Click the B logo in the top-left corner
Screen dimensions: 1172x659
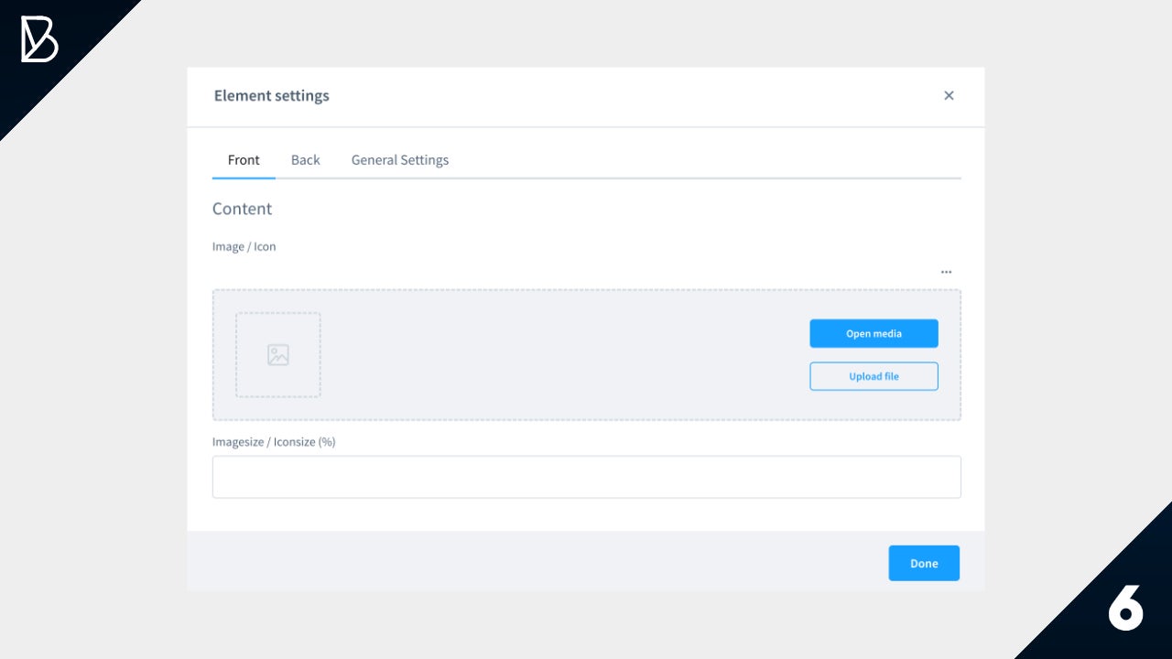[x=39, y=40]
